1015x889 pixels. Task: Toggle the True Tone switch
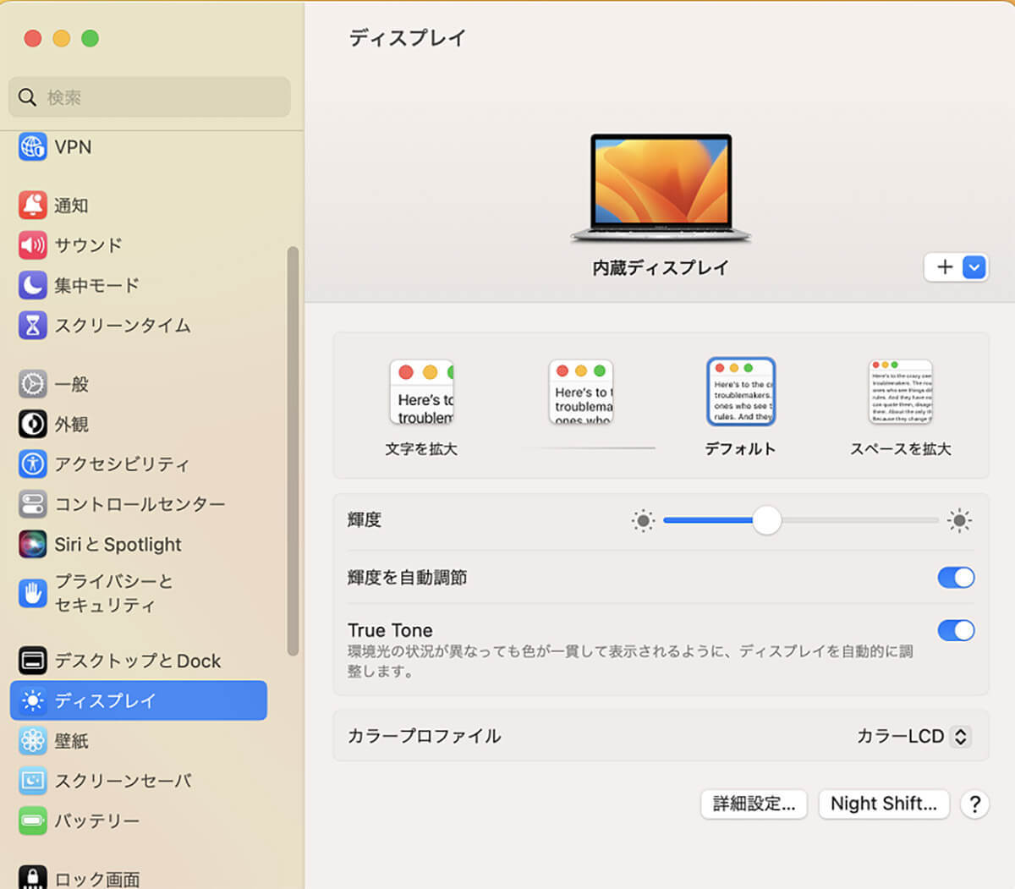pyautogui.click(x=956, y=630)
